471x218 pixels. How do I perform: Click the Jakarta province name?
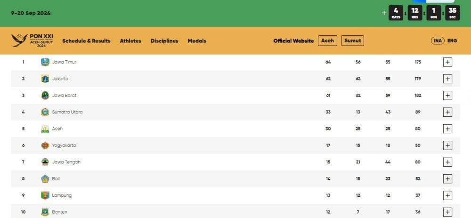(x=60, y=79)
